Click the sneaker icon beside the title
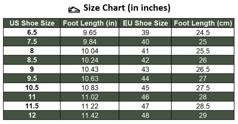238x124 pixels. (74, 9)
